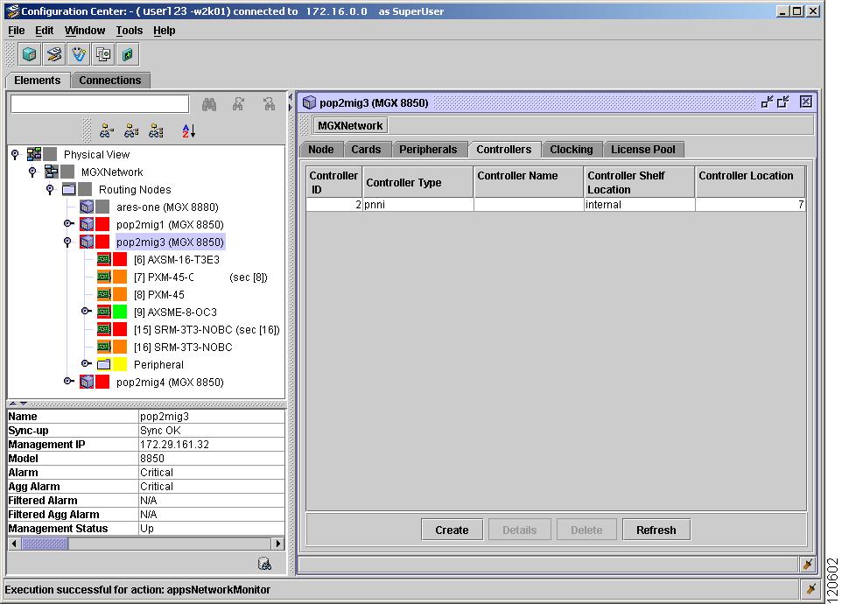Click the orange alarm square beside [8] PXM-45
The width and height of the screenshot is (842, 604).
(x=120, y=294)
